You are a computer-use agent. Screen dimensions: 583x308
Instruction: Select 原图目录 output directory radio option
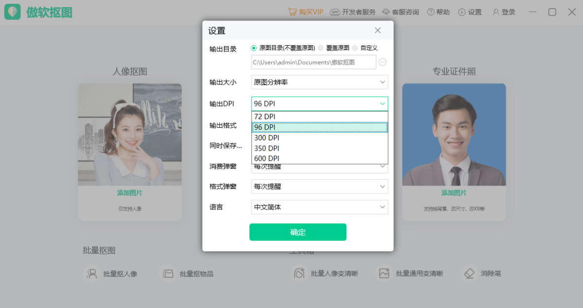[254, 48]
